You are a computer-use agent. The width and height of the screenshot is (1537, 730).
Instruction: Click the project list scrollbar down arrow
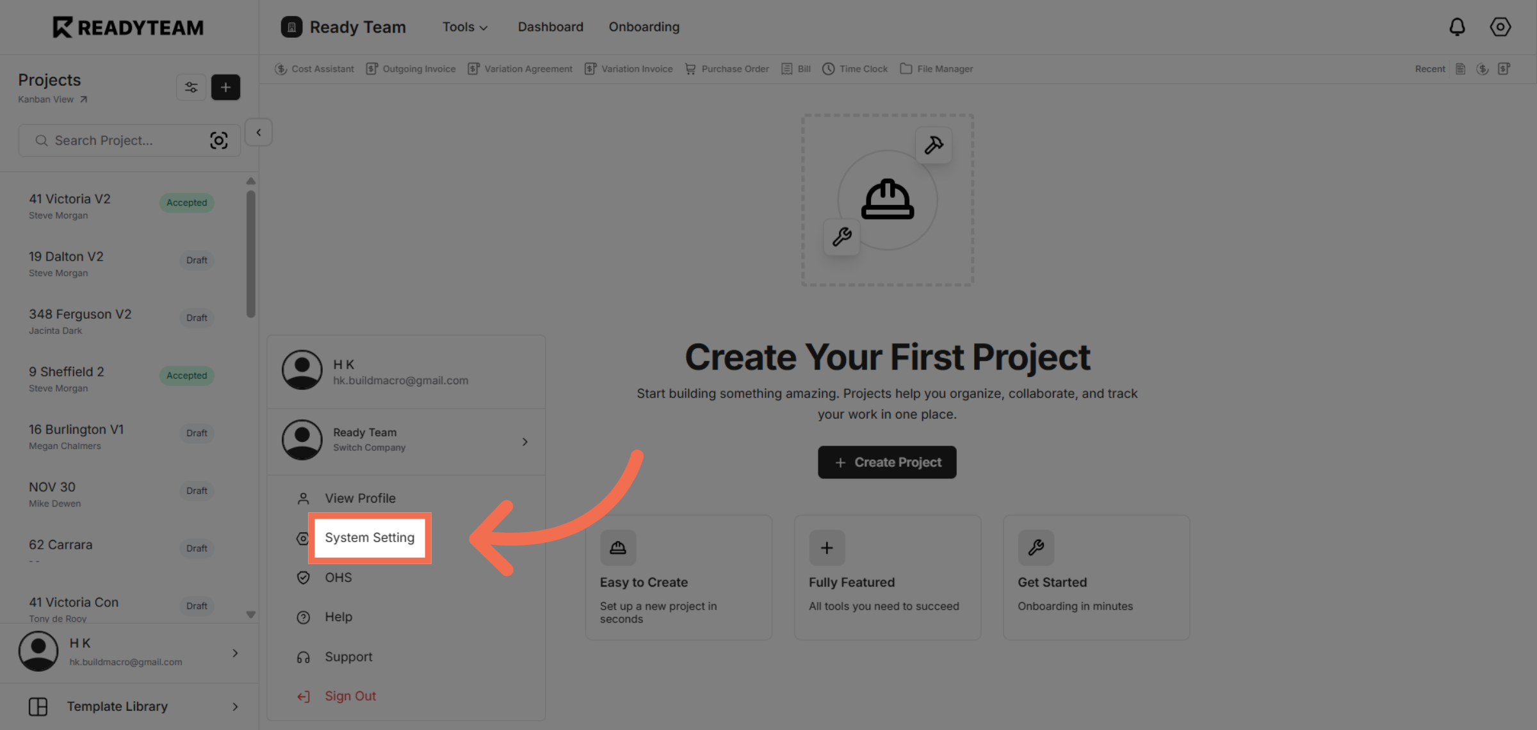pyautogui.click(x=251, y=615)
